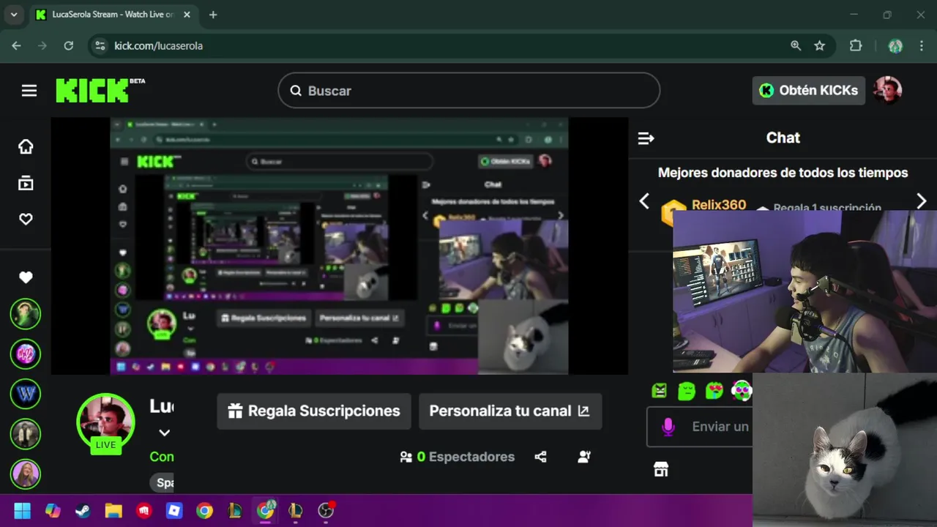Open Chrome extensions puzzle icon

(x=856, y=45)
